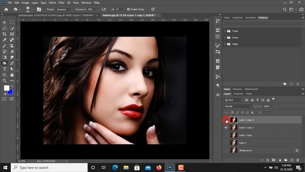Toggle the Protect Tones checkbox
This screenshot has height=172, width=305.
(x=128, y=10)
